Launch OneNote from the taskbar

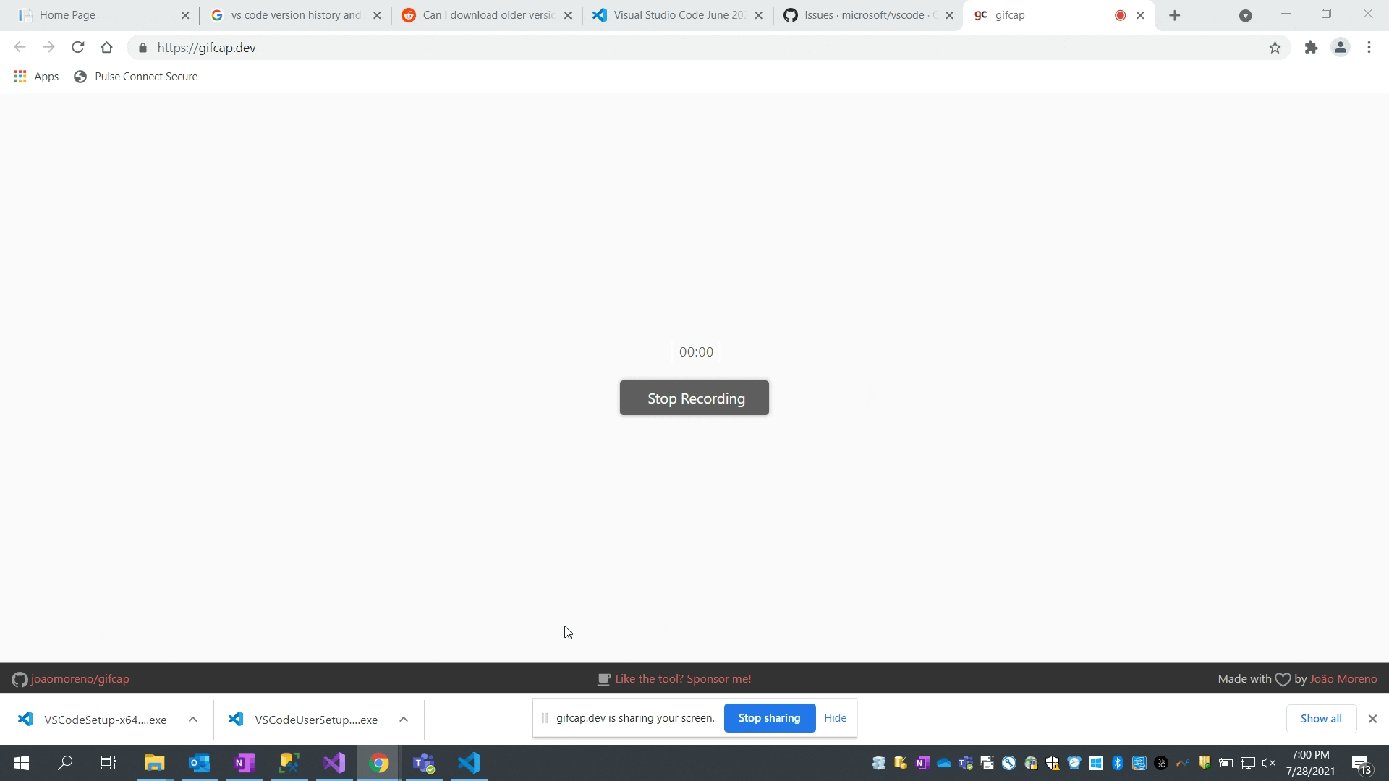click(x=244, y=763)
